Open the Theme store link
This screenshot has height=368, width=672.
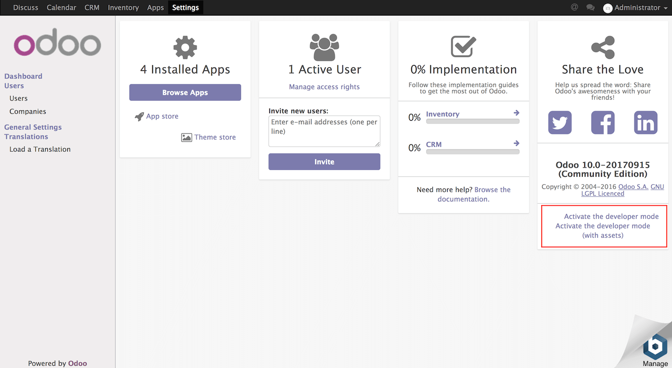pyautogui.click(x=215, y=137)
